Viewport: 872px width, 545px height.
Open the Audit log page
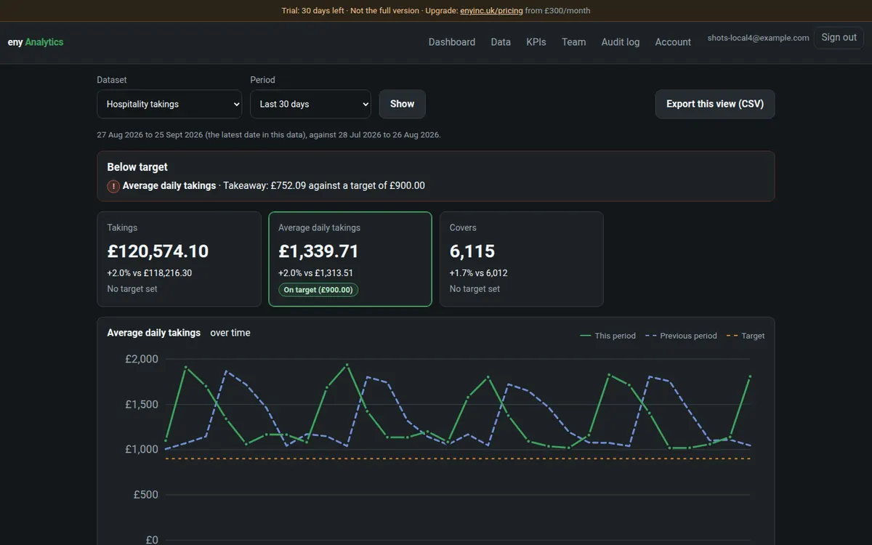point(621,42)
